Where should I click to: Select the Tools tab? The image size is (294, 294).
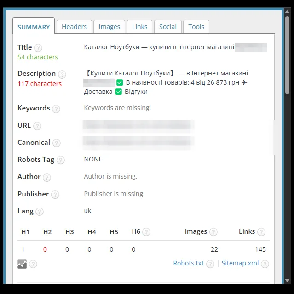[196, 27]
